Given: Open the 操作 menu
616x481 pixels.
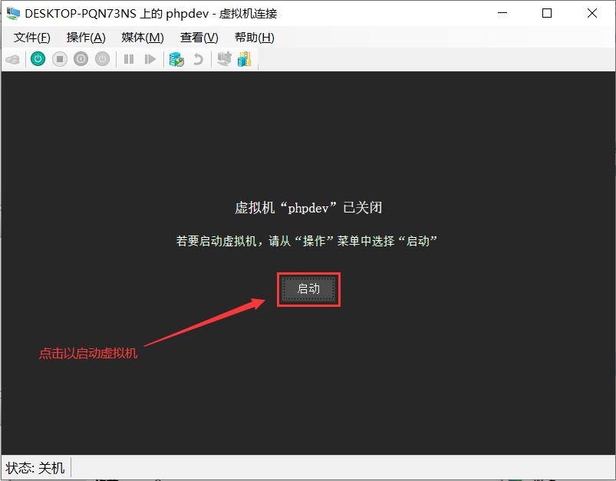Looking at the screenshot, I should click(85, 37).
